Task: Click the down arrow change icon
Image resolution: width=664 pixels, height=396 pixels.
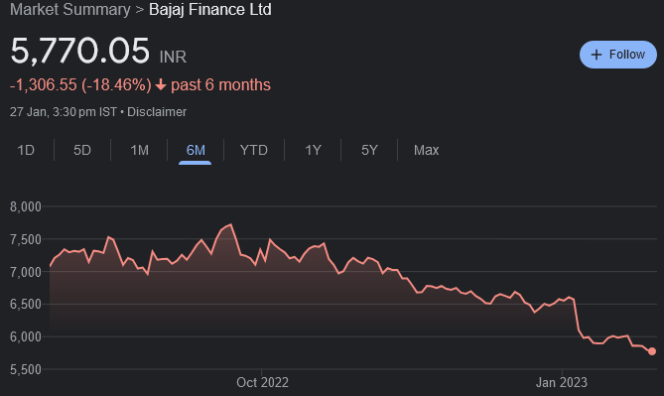Action: point(161,84)
